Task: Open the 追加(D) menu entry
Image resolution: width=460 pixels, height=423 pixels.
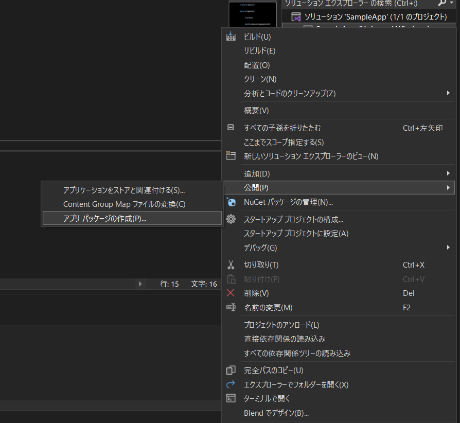Action: [339, 173]
